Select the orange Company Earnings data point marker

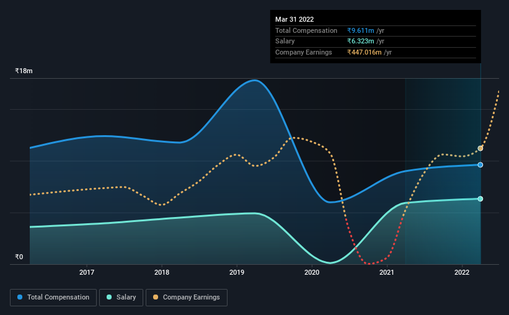pos(480,148)
